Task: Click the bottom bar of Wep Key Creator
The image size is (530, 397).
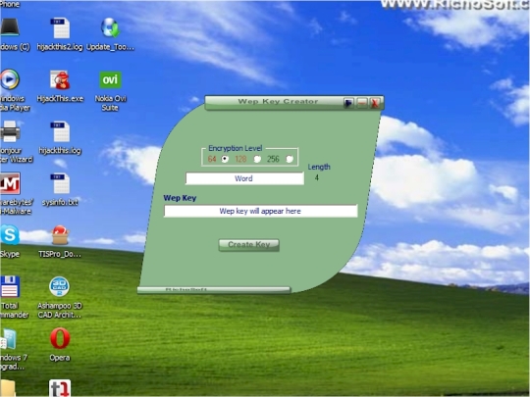Action: (x=214, y=289)
